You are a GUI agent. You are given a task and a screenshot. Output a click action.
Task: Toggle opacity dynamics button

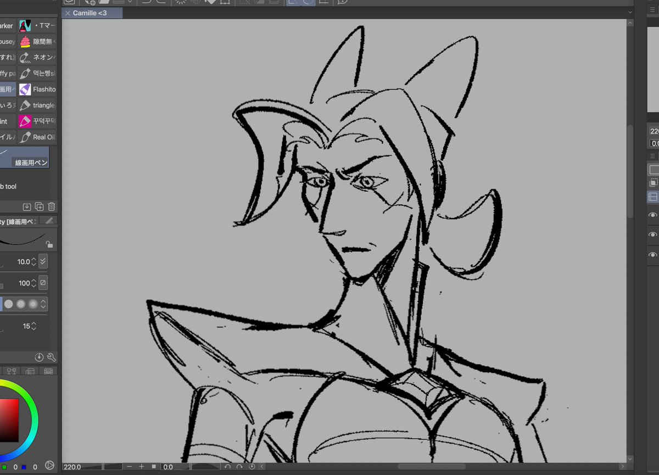(x=43, y=283)
